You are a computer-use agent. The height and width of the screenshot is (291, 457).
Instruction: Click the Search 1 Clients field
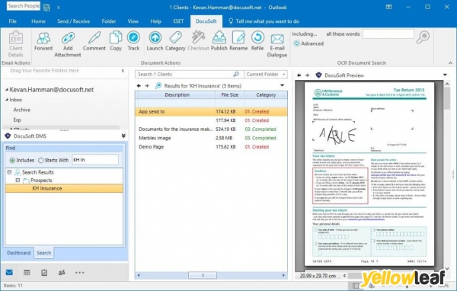189,75
